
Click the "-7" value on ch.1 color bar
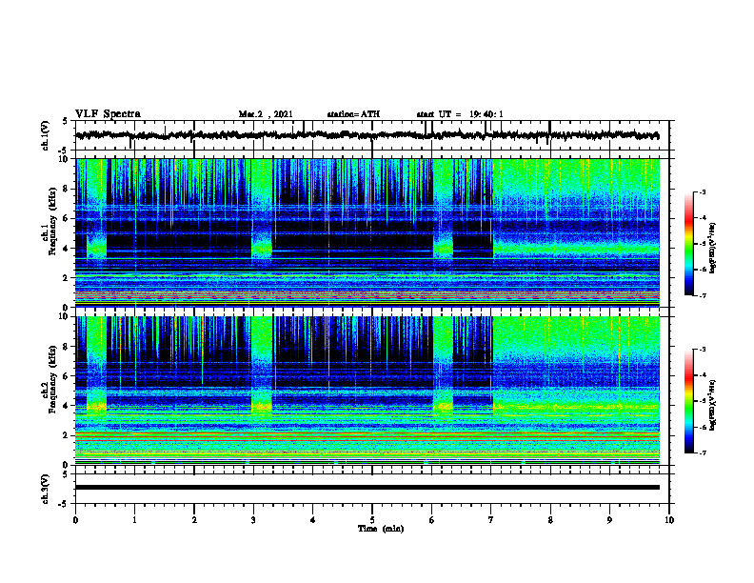(x=703, y=295)
